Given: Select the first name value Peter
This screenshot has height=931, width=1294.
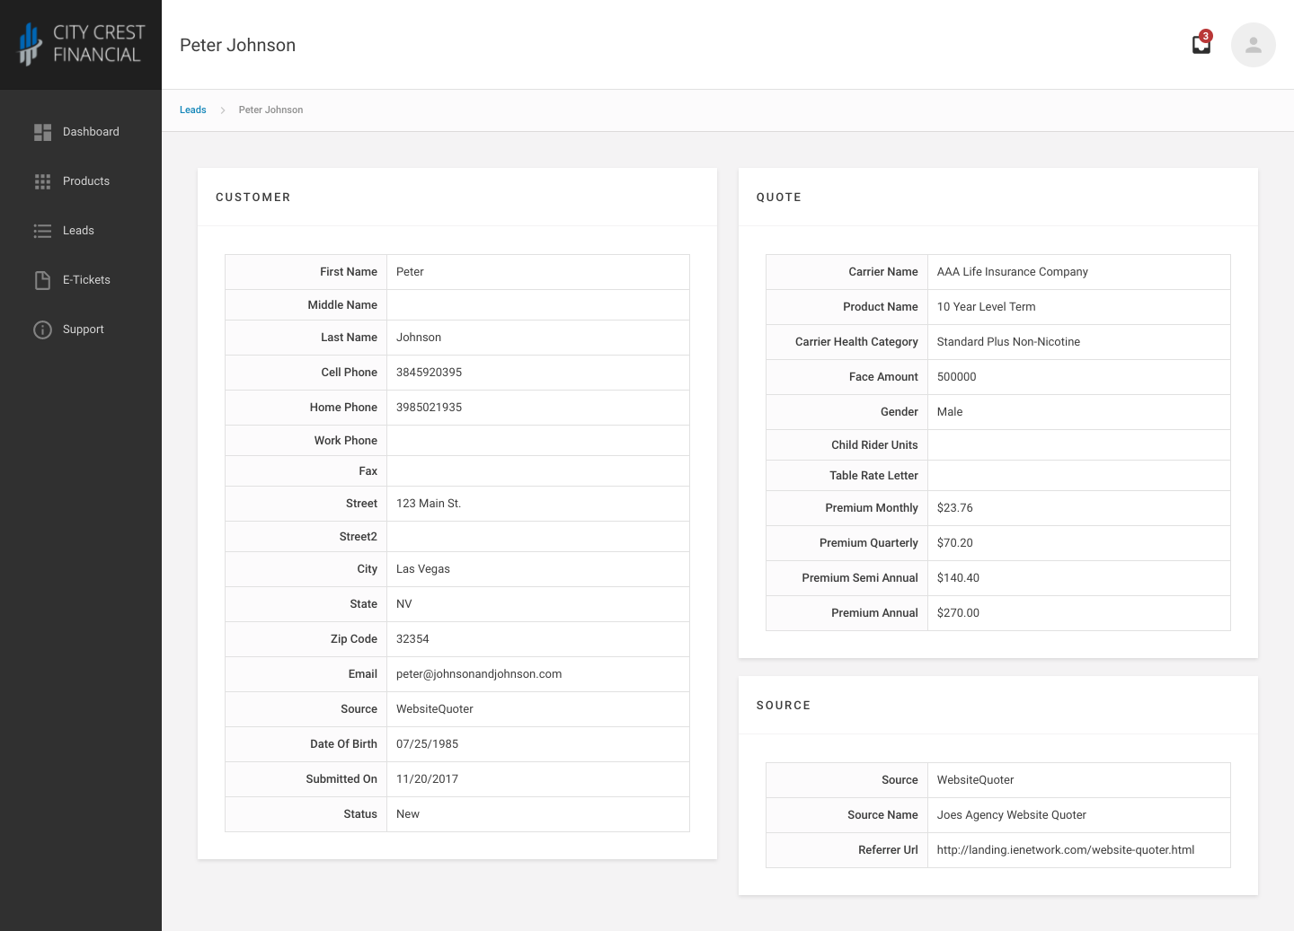Looking at the screenshot, I should [x=410, y=272].
